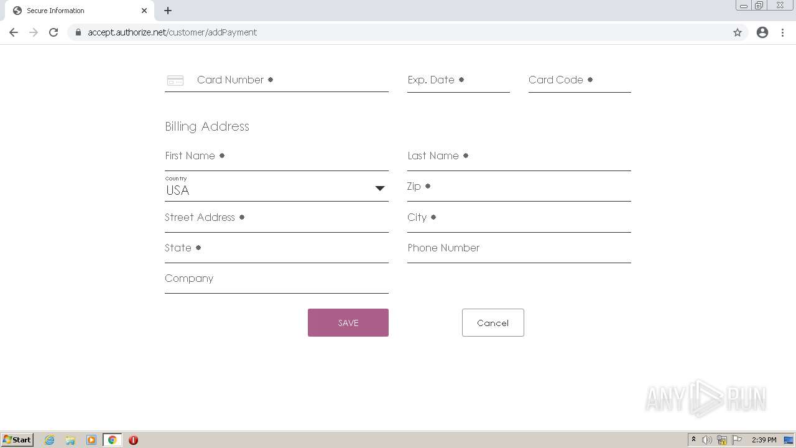Click the lock security icon
The height and width of the screenshot is (448, 796).
pos(78,32)
